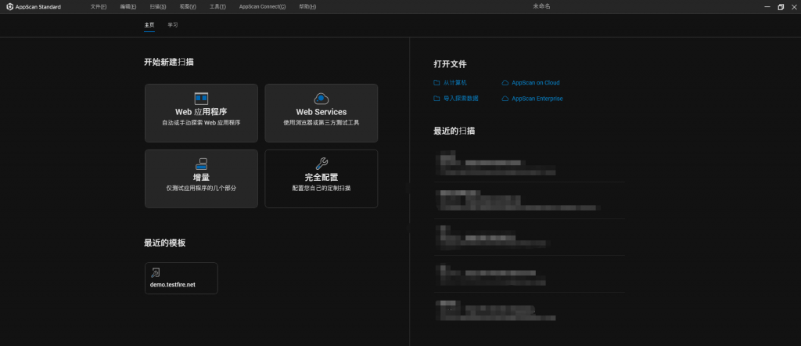Viewport: 801px width, 346px height.
Task: Open the 扫描(S) menu
Action: pos(158,6)
